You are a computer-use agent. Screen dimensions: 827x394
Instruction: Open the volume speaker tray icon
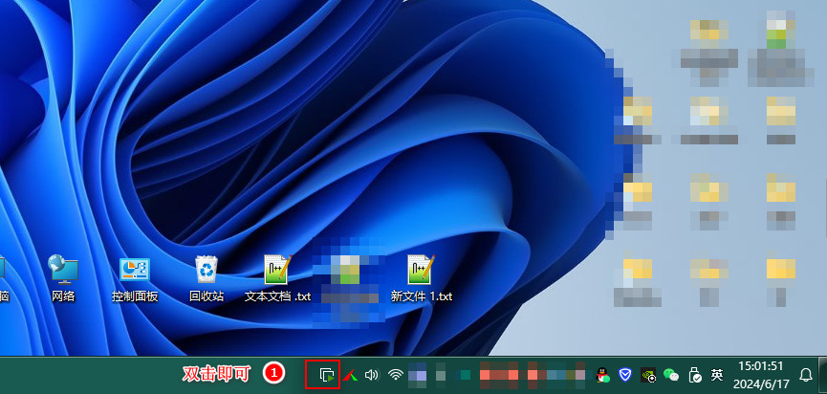click(x=372, y=375)
